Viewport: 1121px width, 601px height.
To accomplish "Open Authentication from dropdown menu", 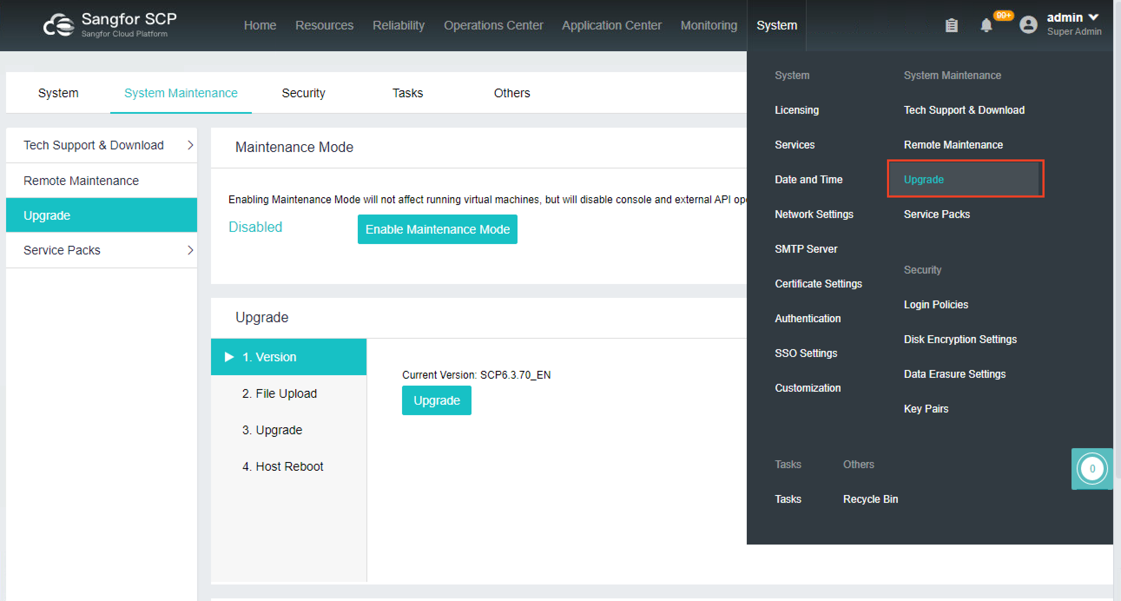I will tap(808, 319).
